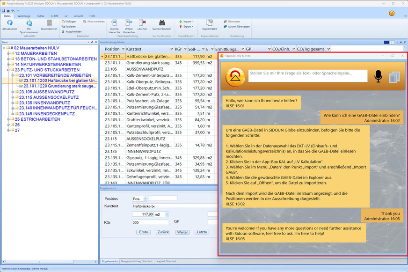Image resolution: width=408 pixels, height=272 pixels.
Task: Start TM-Synchronisieren from the ribbon
Action: [29, 23]
